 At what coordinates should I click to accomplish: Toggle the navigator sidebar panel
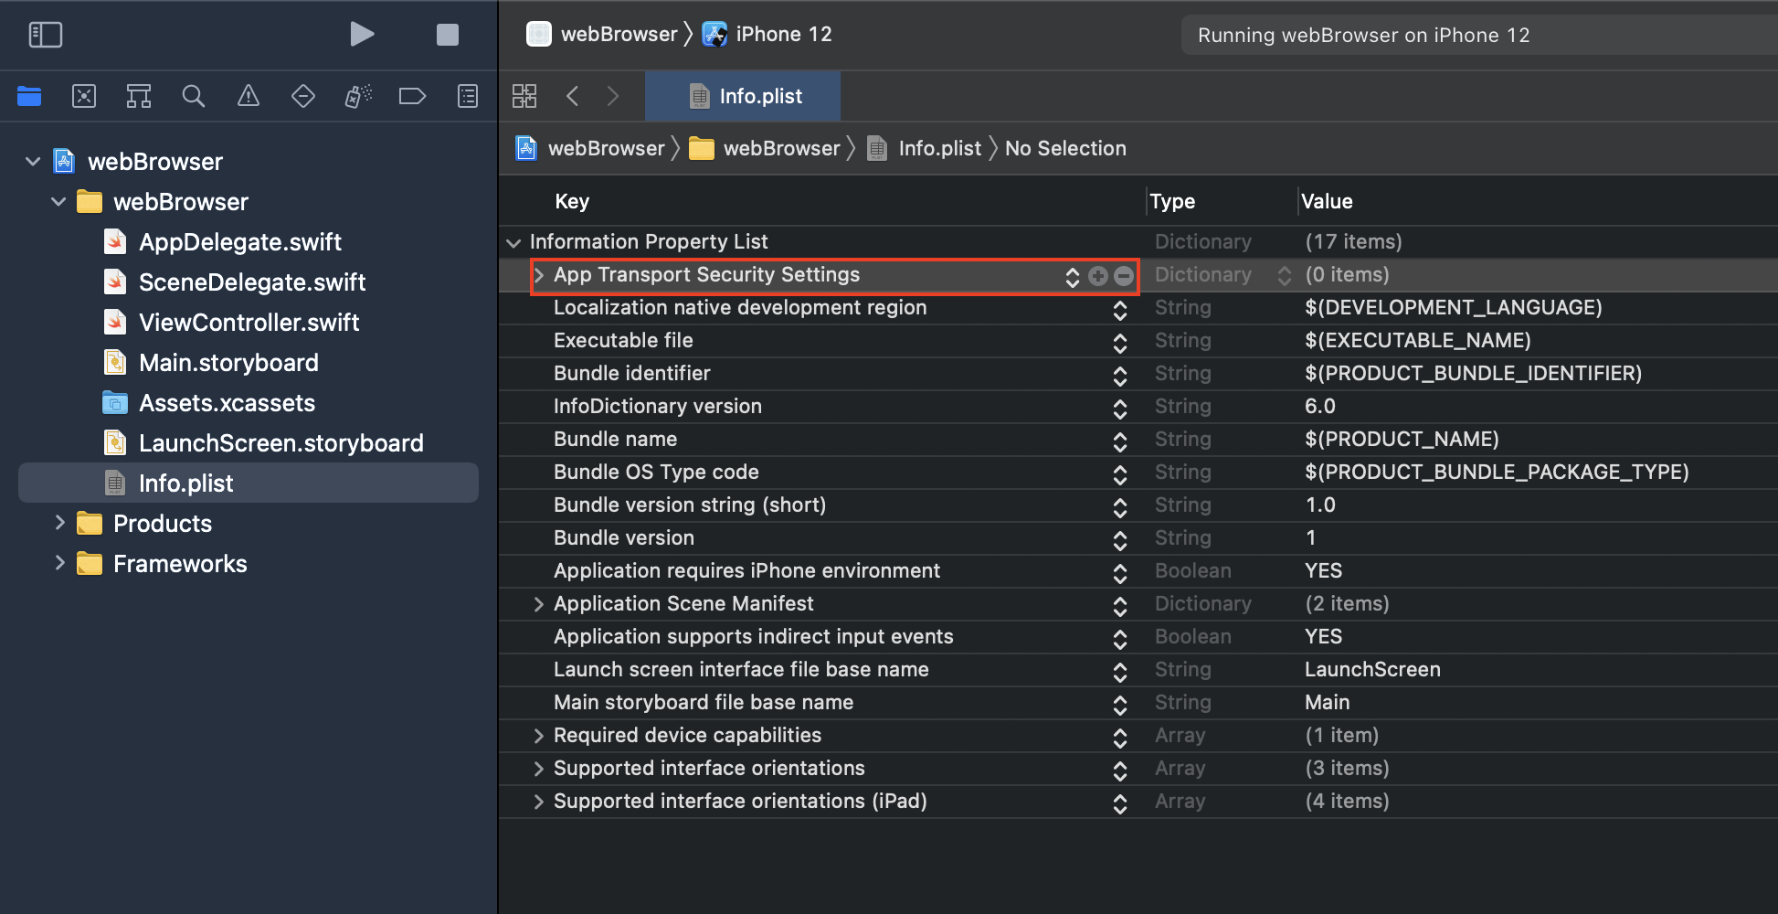coord(46,35)
